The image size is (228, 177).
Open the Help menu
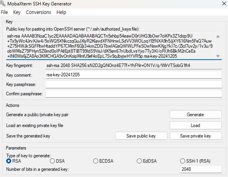[61, 12]
